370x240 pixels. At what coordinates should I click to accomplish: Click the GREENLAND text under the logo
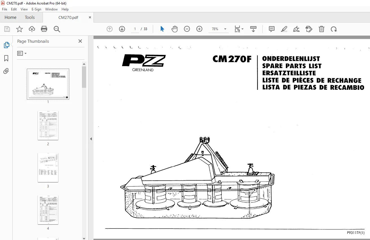143,70
